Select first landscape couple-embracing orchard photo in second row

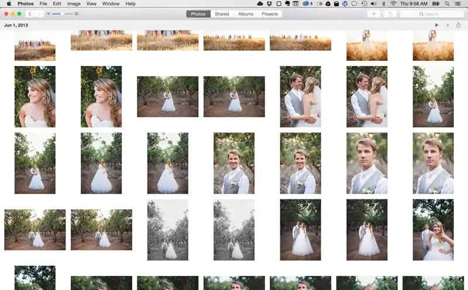168,96
